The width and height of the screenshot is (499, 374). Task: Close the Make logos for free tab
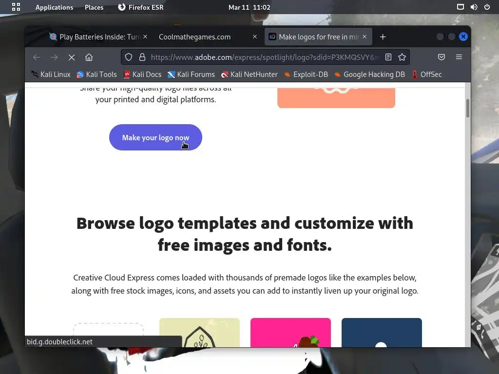coord(365,37)
